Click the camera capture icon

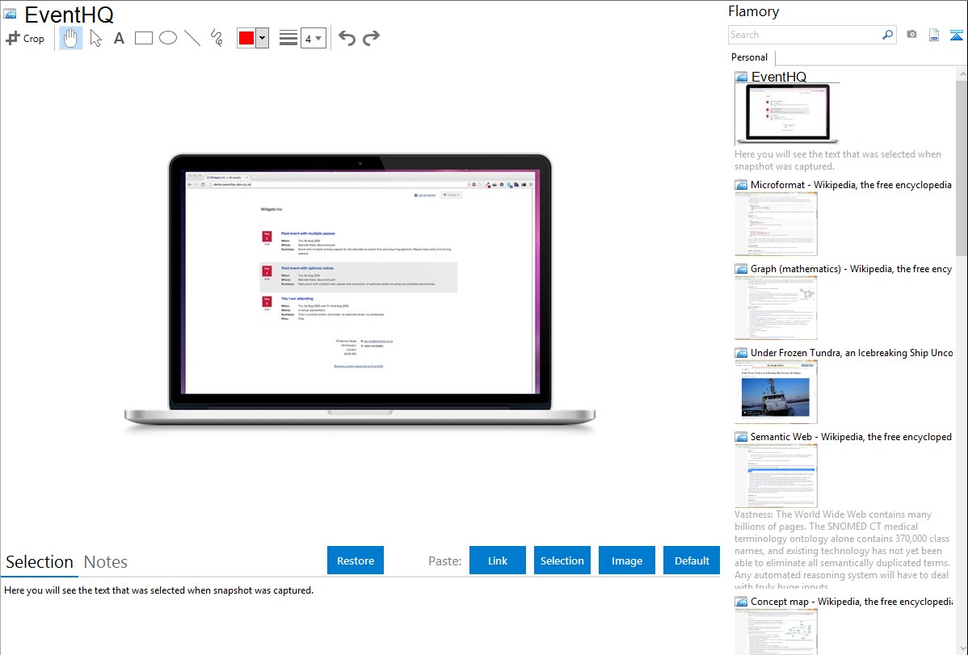pos(911,35)
